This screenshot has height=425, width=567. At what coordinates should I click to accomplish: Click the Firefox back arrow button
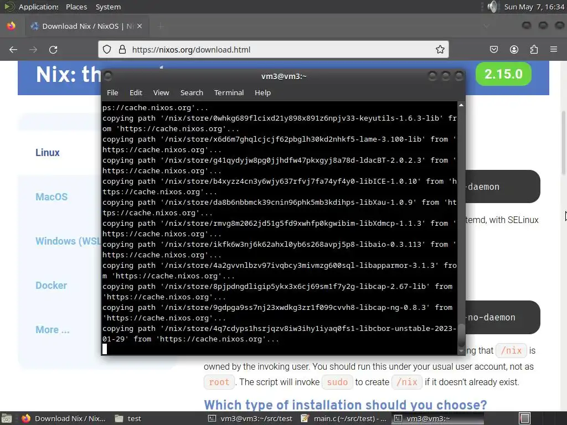pos(13,49)
